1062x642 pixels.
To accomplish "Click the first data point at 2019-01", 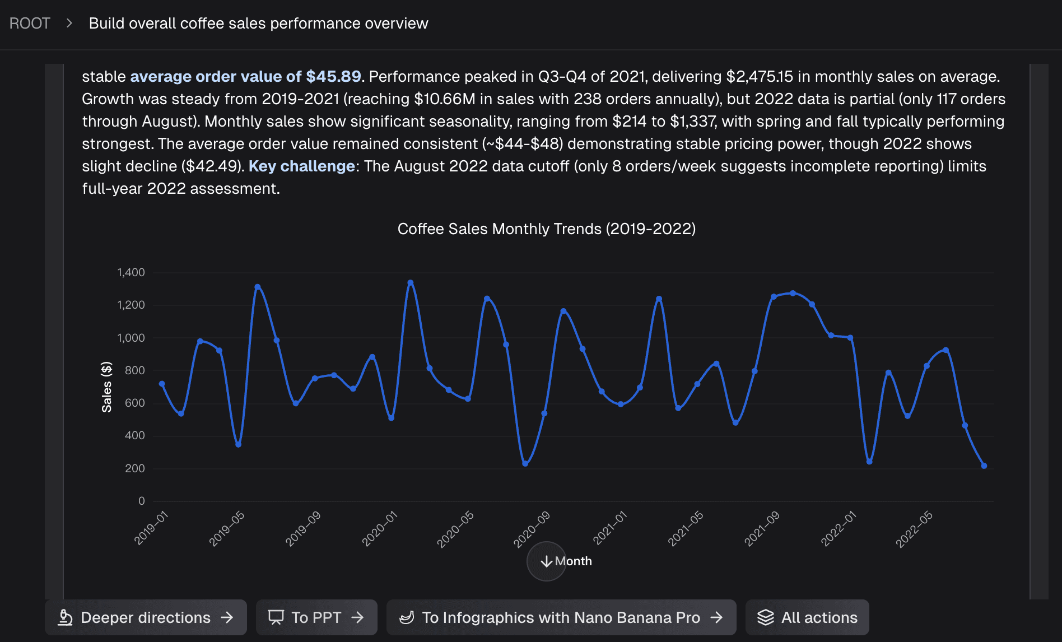I will [162, 384].
